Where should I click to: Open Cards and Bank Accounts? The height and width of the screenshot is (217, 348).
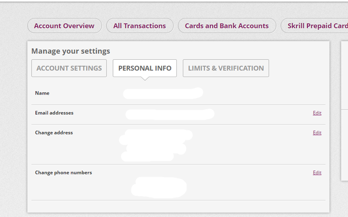[227, 26]
